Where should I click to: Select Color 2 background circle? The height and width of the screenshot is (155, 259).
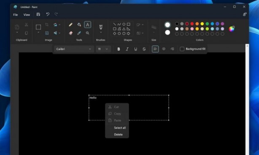click(x=167, y=32)
